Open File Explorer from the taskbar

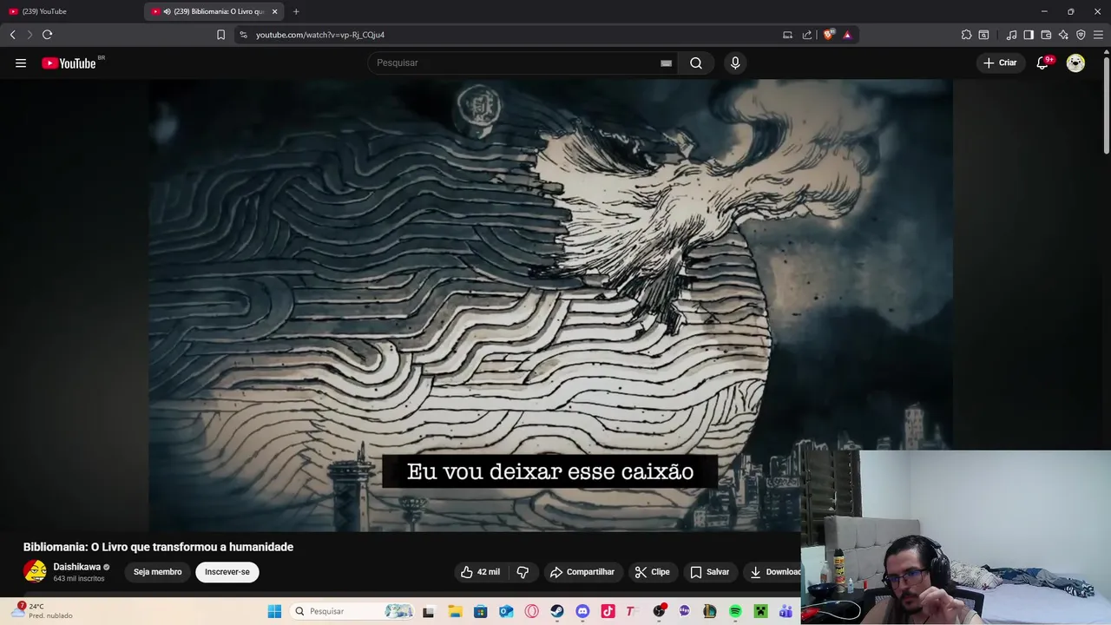pyautogui.click(x=455, y=611)
